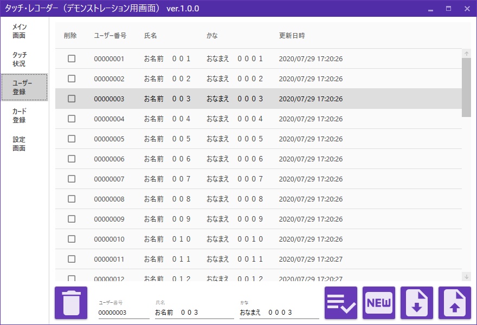Image resolution: width=477 pixels, height=325 pixels.
Task: Tick delete checkbox for user 00000002
Action: point(72,79)
